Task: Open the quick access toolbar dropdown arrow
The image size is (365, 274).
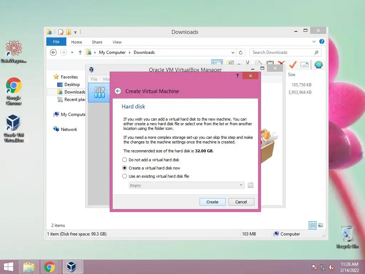Action: 76,32
